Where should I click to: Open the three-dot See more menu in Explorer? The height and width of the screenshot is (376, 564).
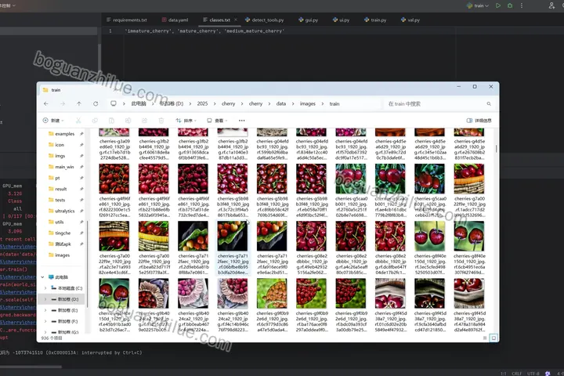pyautogui.click(x=242, y=121)
